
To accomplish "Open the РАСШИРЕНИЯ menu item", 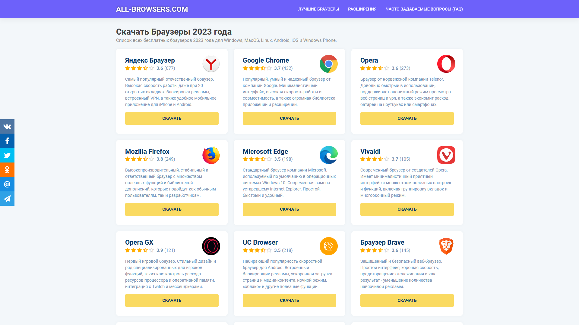I will [x=362, y=9].
